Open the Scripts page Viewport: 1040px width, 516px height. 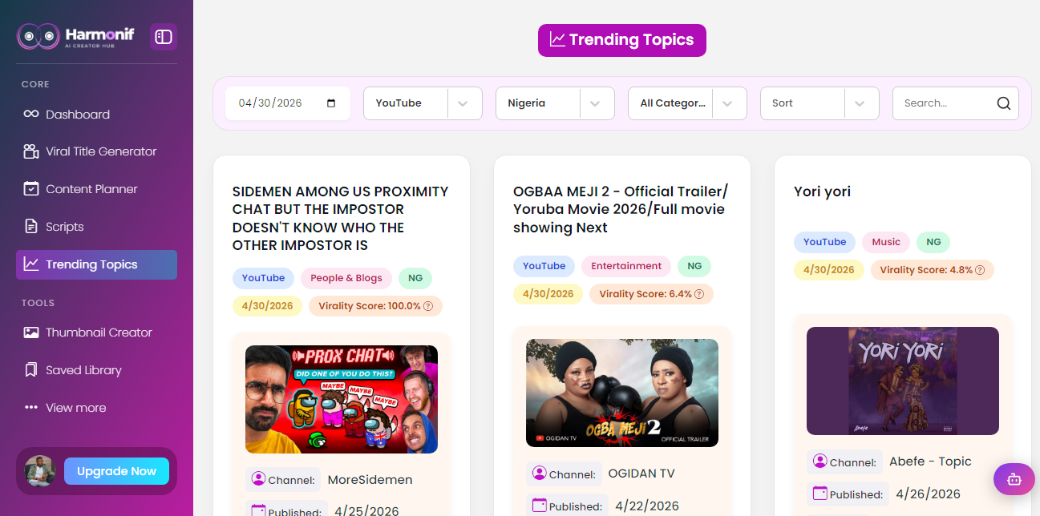96,227
